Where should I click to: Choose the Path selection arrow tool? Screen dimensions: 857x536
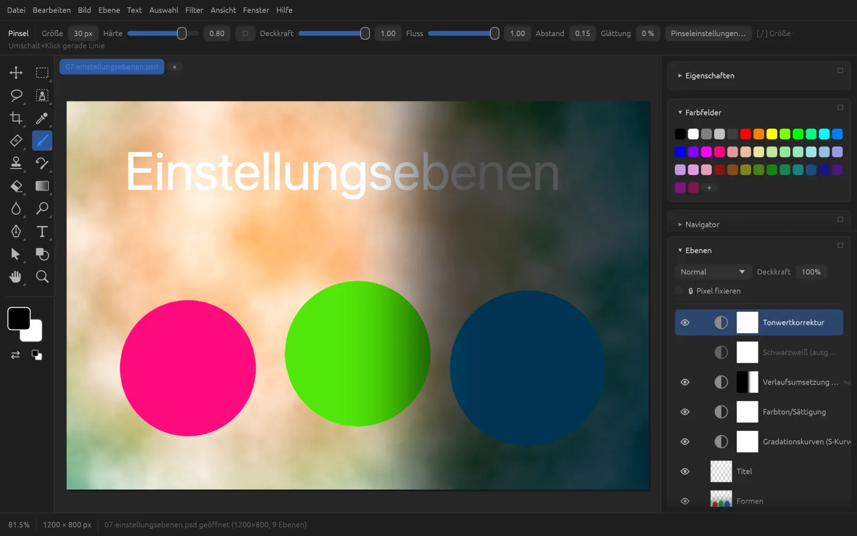(x=16, y=254)
